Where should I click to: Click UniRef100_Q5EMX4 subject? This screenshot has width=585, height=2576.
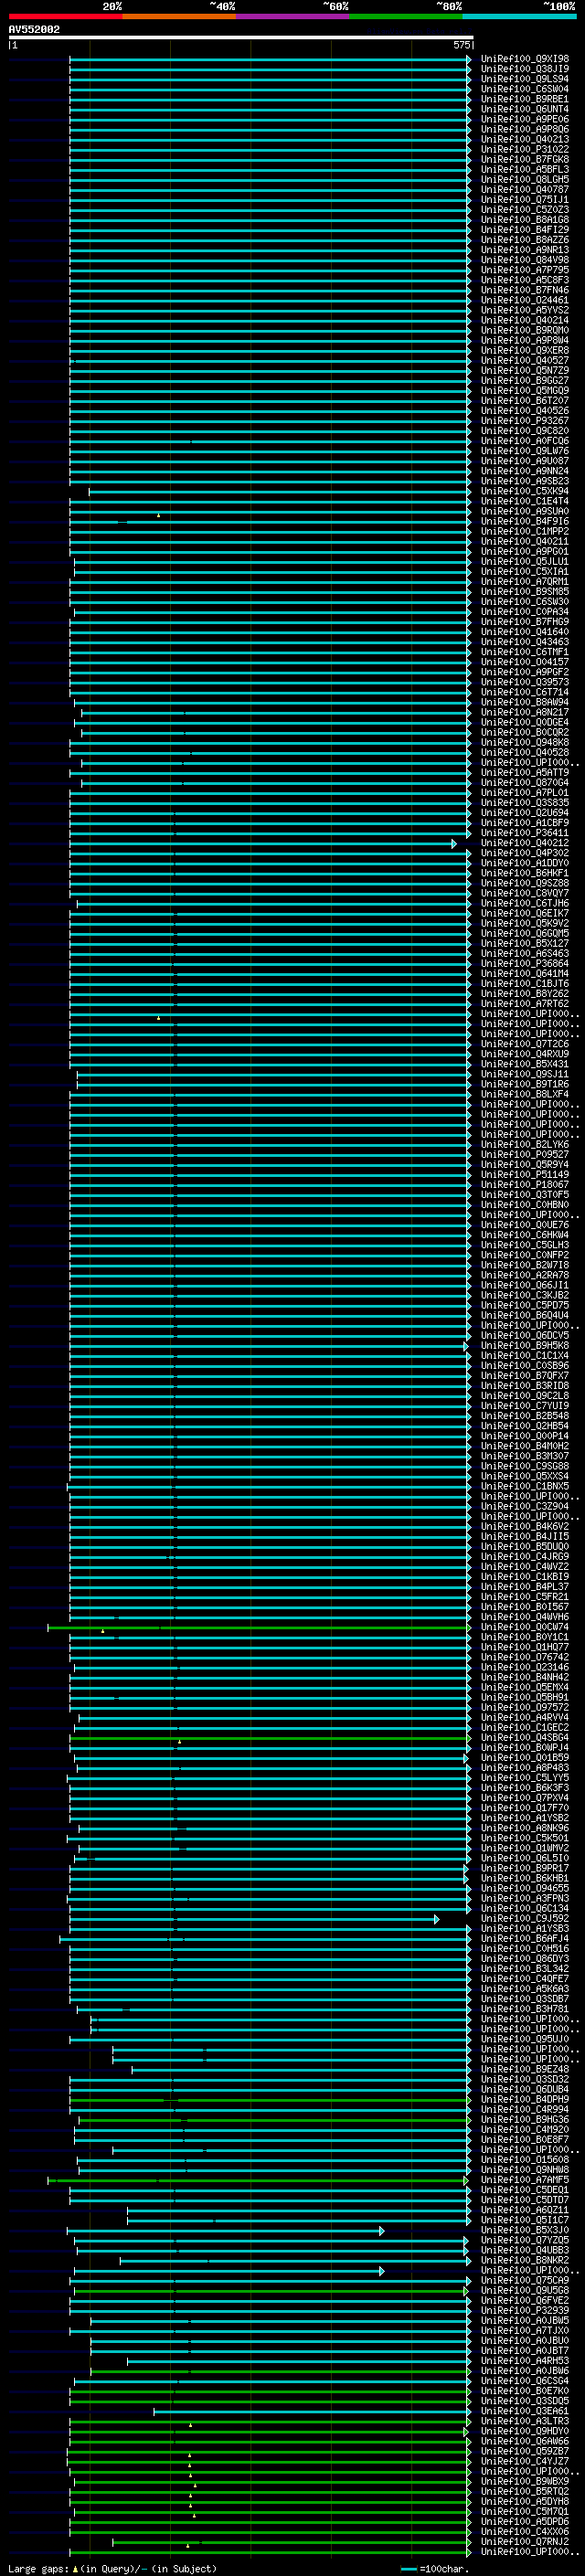click(x=525, y=1687)
